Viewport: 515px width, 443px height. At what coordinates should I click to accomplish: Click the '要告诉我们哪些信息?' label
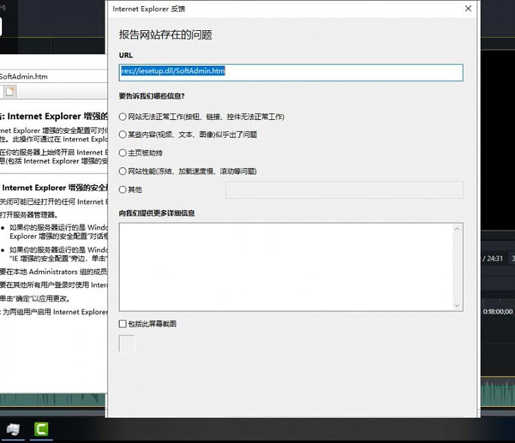click(x=152, y=96)
